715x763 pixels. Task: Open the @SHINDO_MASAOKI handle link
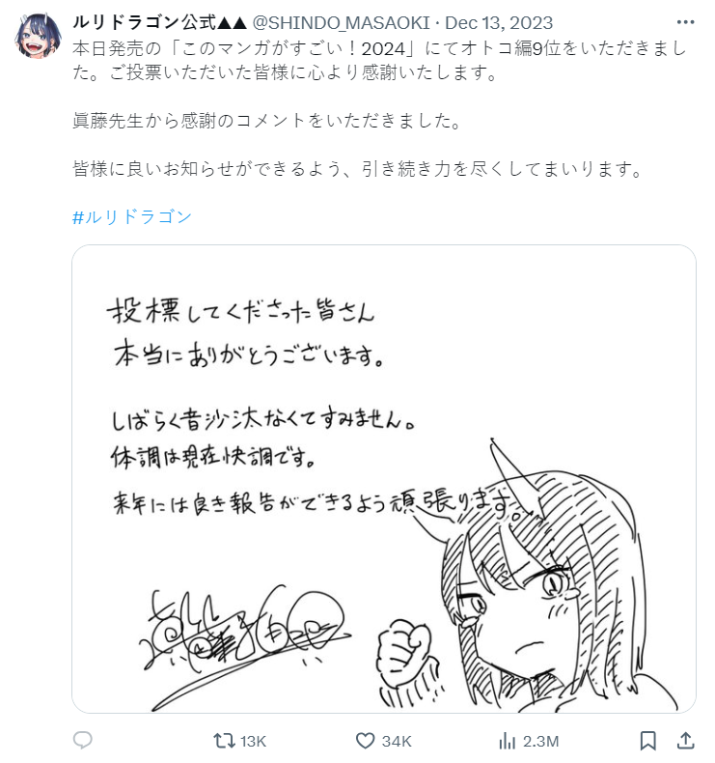click(342, 23)
